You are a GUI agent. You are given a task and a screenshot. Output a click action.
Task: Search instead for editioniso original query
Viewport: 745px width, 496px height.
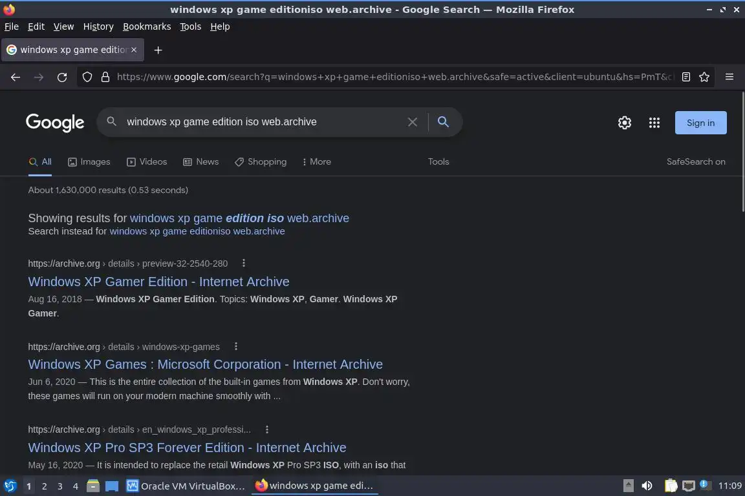(197, 231)
